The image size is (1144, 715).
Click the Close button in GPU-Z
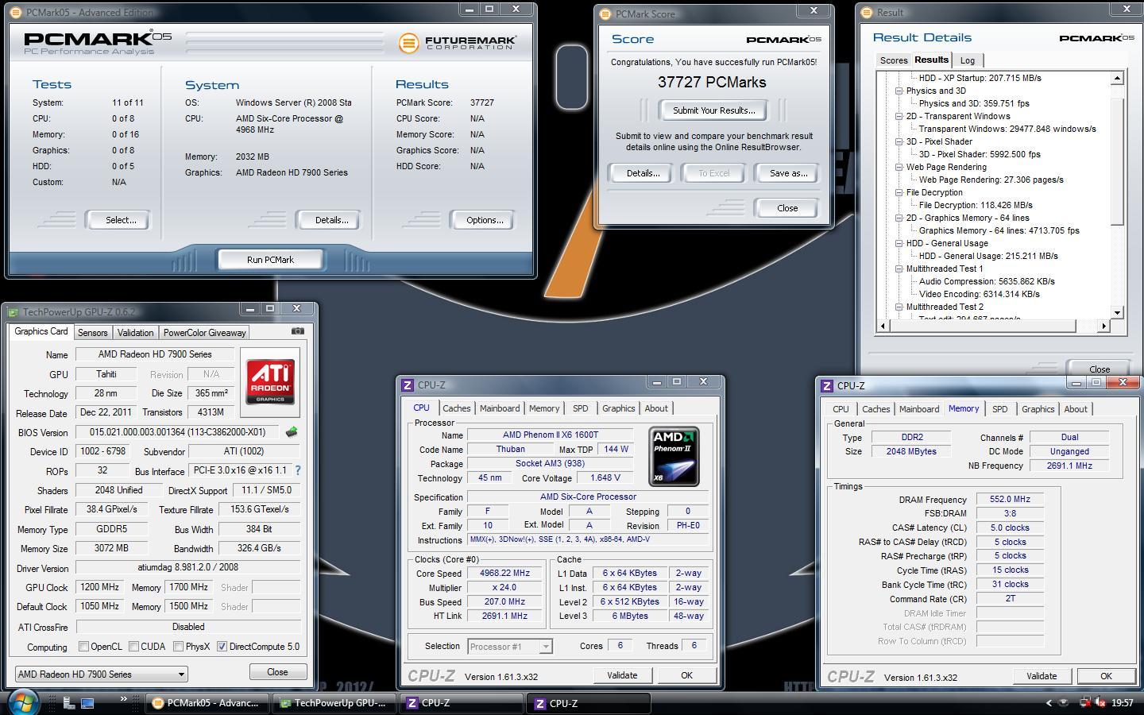[x=277, y=672]
